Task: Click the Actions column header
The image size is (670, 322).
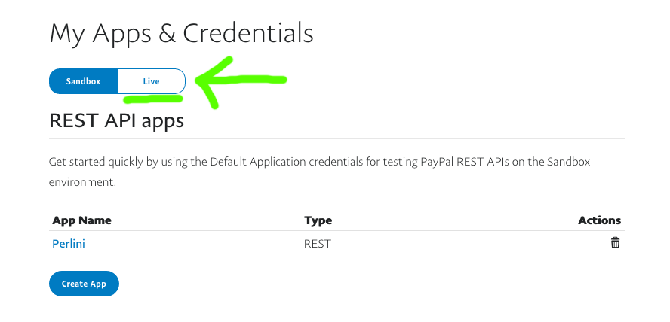Action: [x=599, y=220]
